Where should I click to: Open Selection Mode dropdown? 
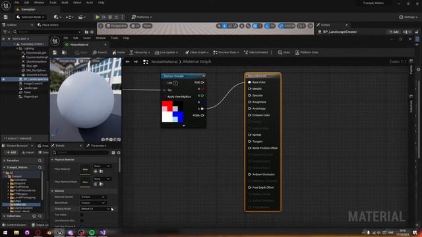point(30,17)
